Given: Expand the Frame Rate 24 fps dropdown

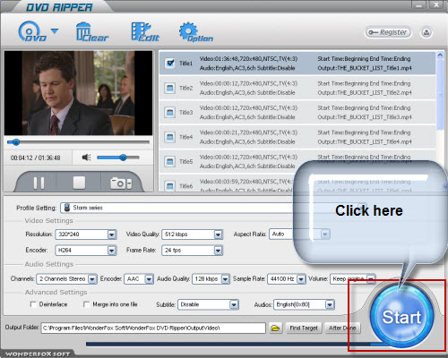Looking at the screenshot, I should click(219, 251).
